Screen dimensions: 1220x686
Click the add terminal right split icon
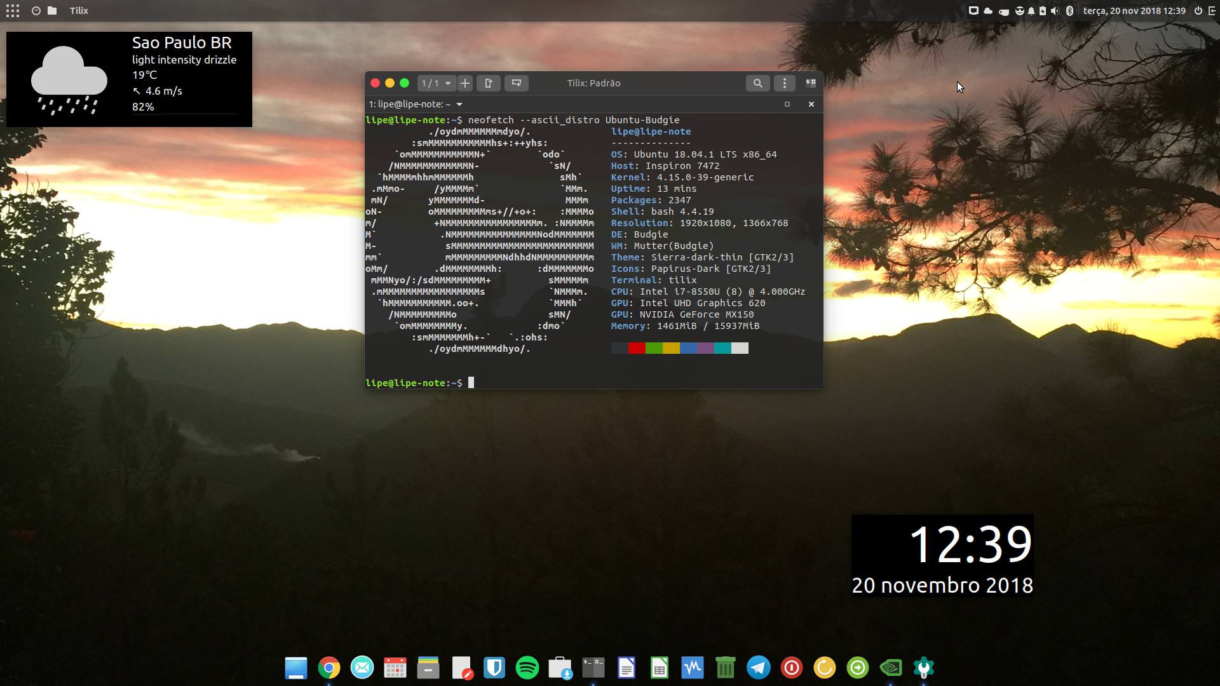pyautogui.click(x=489, y=83)
